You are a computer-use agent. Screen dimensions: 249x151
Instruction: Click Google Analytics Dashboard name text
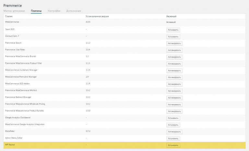(18, 118)
